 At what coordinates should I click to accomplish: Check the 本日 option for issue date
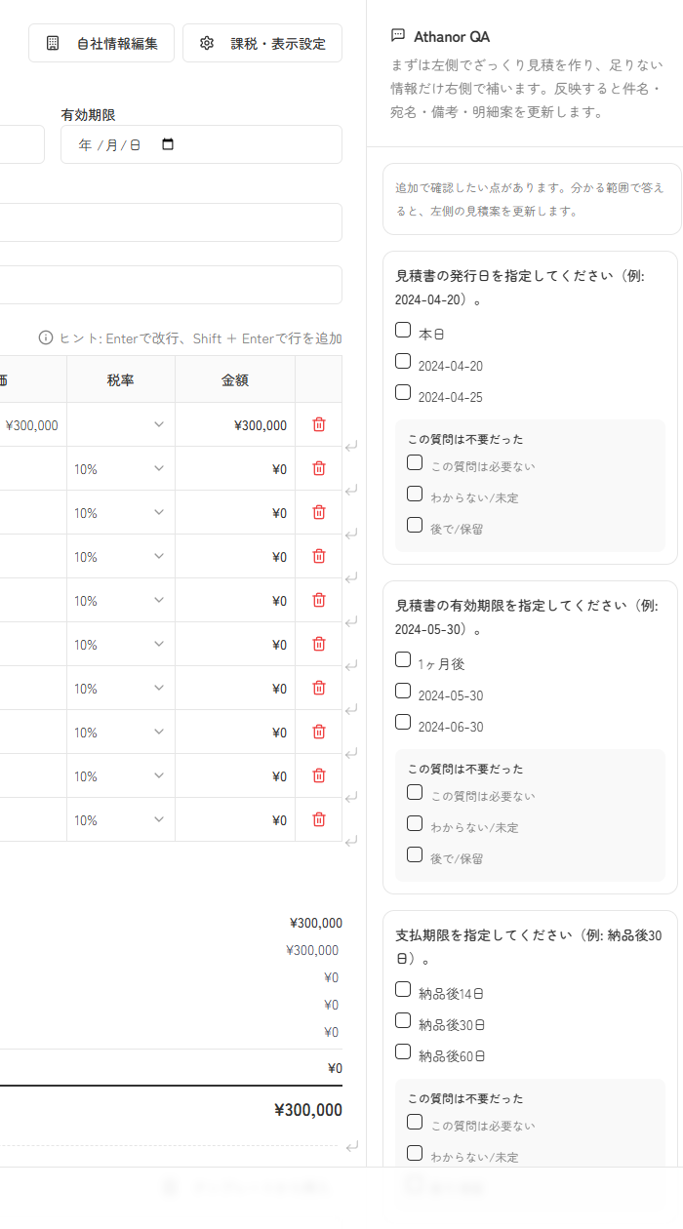tap(403, 330)
